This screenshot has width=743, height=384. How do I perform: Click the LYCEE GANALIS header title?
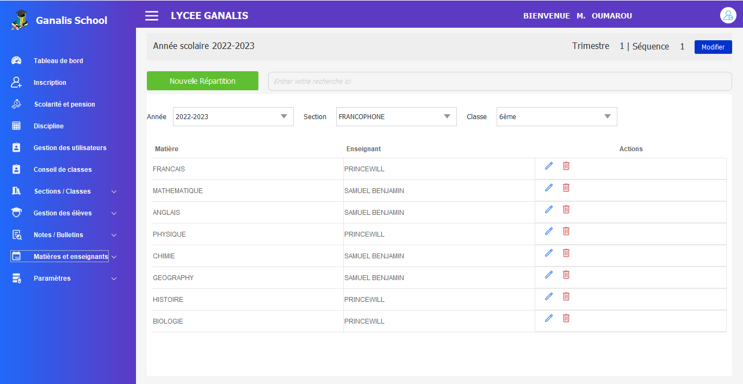click(x=209, y=16)
